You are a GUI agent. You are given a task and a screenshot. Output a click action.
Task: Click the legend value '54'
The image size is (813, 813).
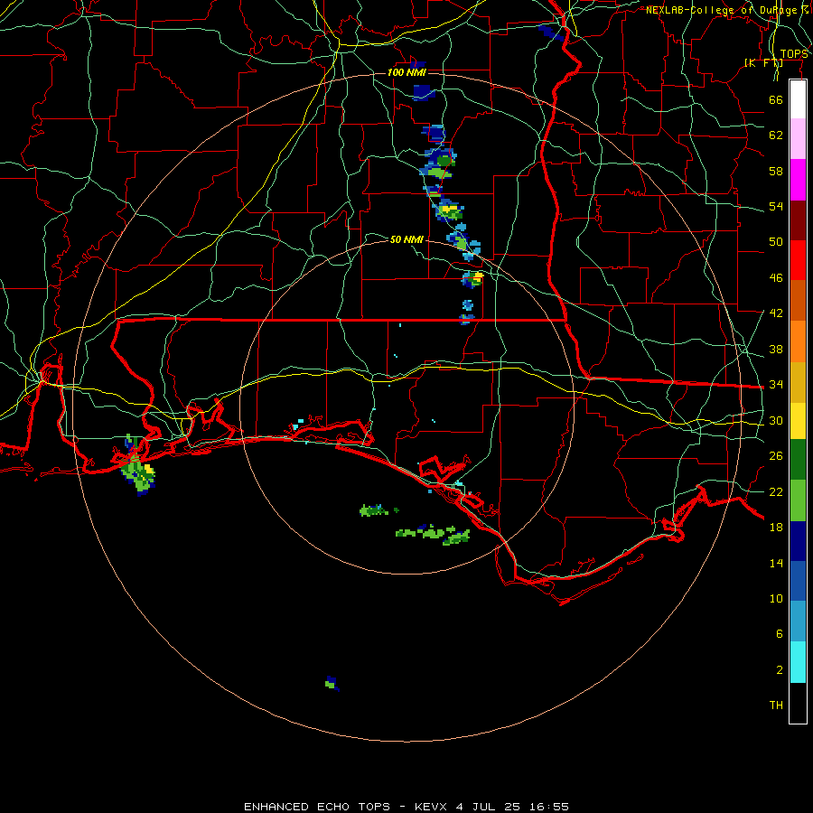pos(776,206)
